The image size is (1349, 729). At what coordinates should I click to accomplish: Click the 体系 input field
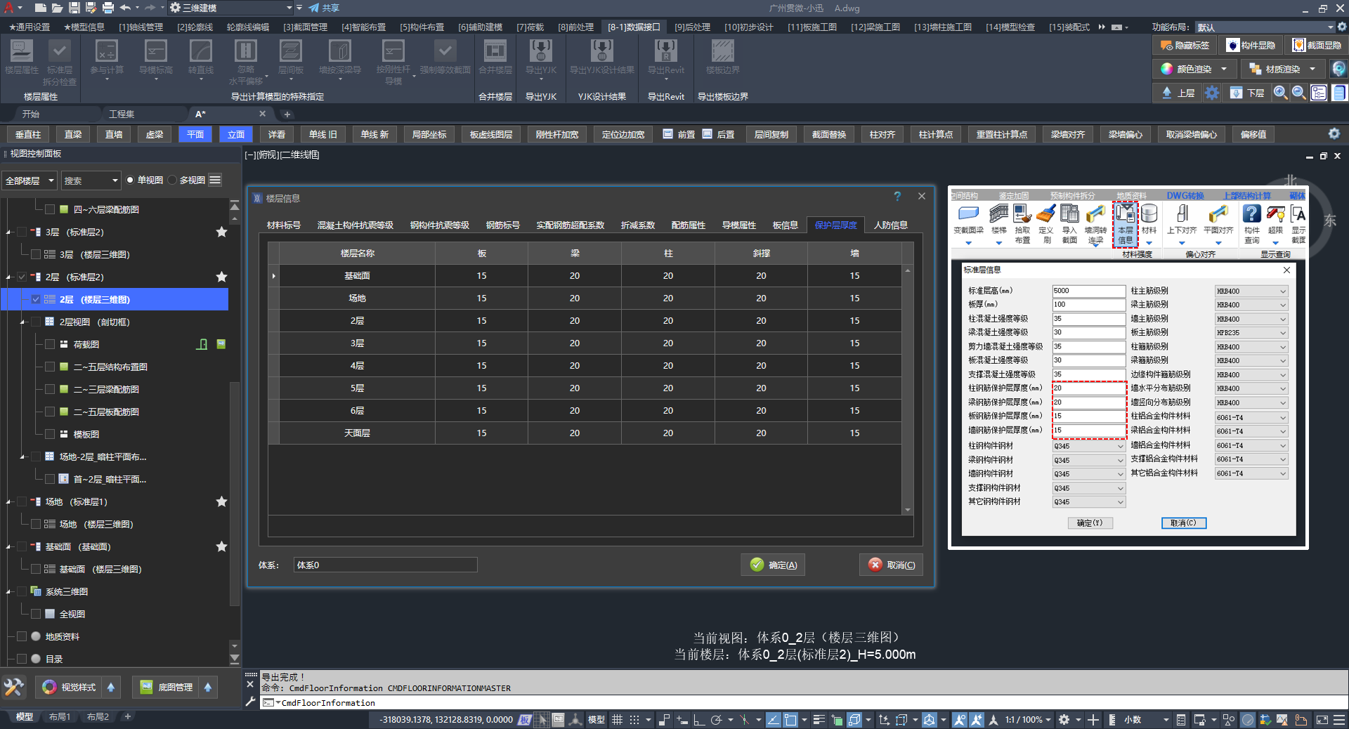pos(385,565)
